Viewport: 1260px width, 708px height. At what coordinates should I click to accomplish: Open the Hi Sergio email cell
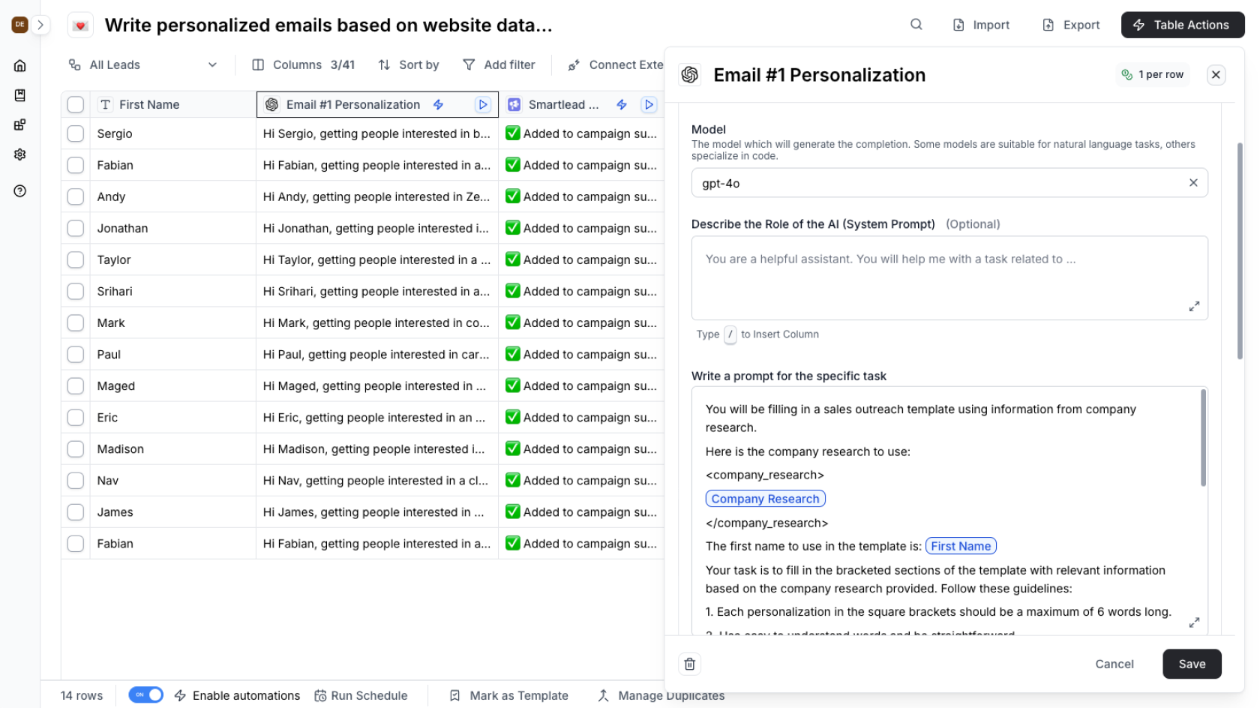pos(377,133)
